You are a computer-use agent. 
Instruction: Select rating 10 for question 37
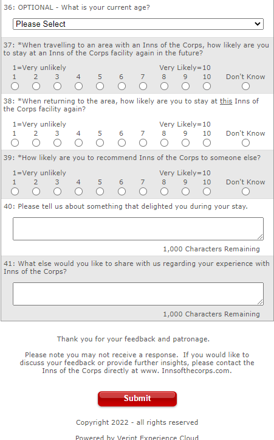207,86
